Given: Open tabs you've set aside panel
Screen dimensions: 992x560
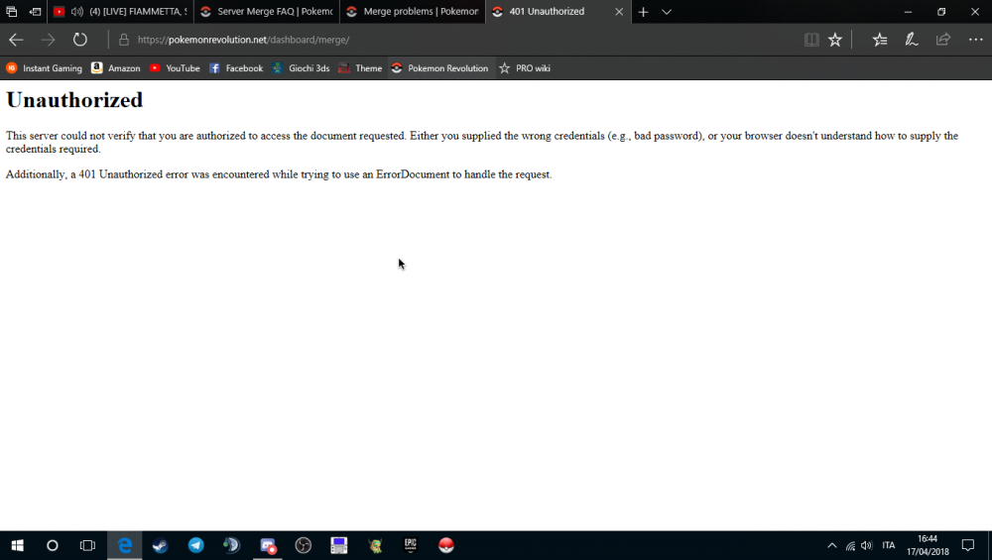Looking at the screenshot, I should [11, 12].
